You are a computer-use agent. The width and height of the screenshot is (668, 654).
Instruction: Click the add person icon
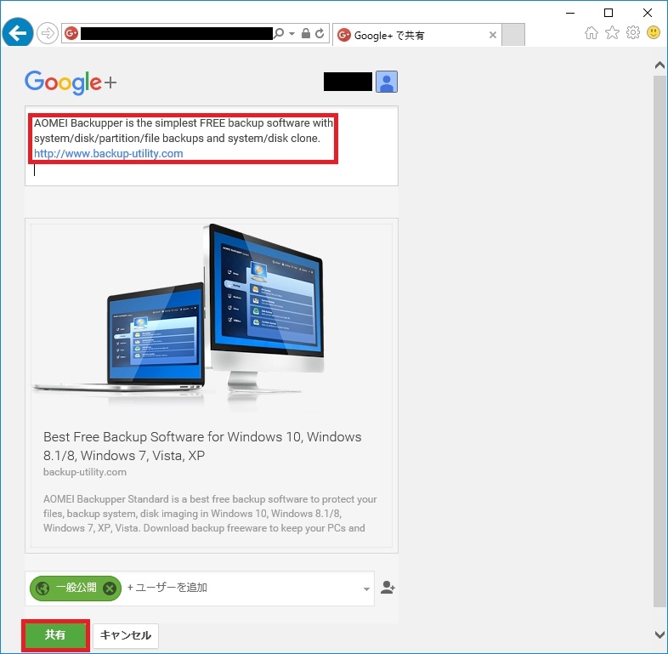[388, 588]
